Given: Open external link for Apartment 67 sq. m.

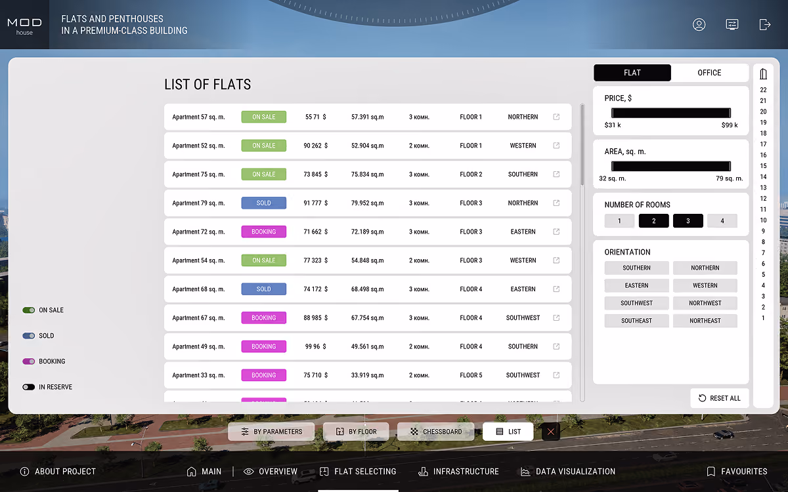Looking at the screenshot, I should coord(556,318).
